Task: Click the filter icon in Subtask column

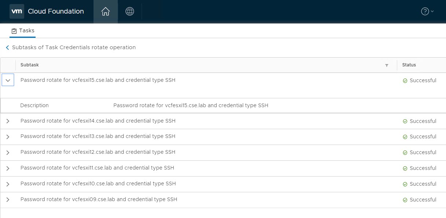Action: (x=387, y=65)
